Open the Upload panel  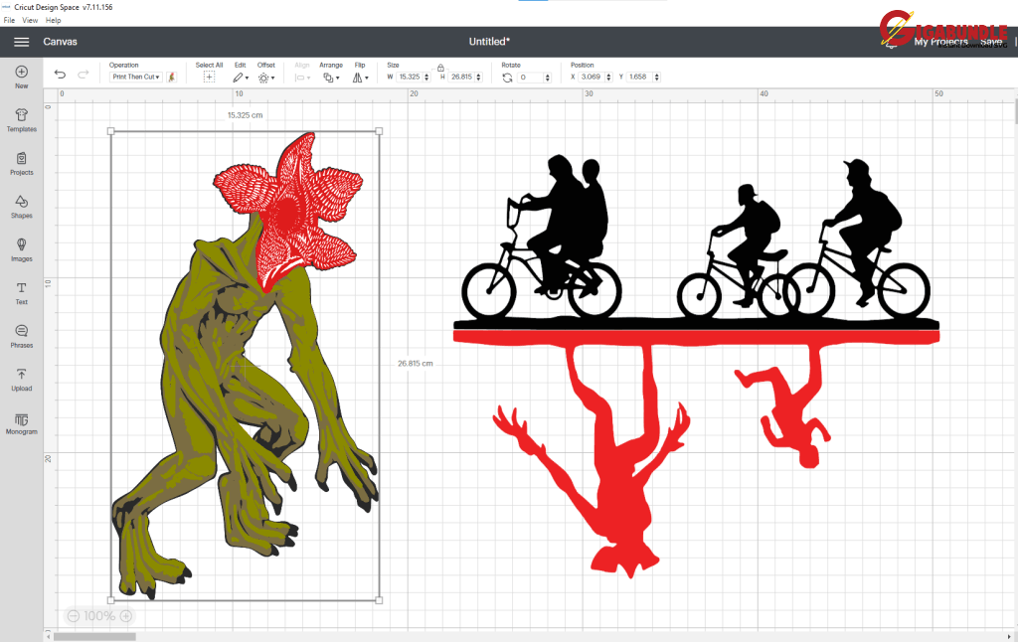(x=21, y=380)
